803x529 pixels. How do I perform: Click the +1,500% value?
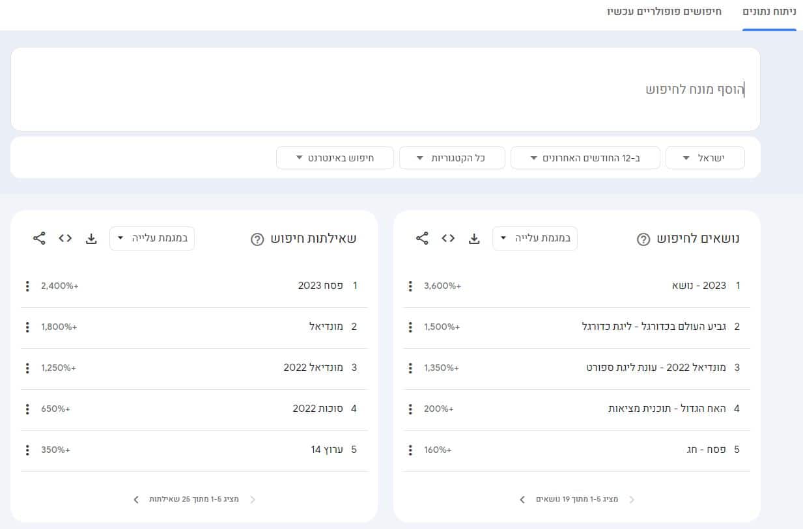coord(442,327)
